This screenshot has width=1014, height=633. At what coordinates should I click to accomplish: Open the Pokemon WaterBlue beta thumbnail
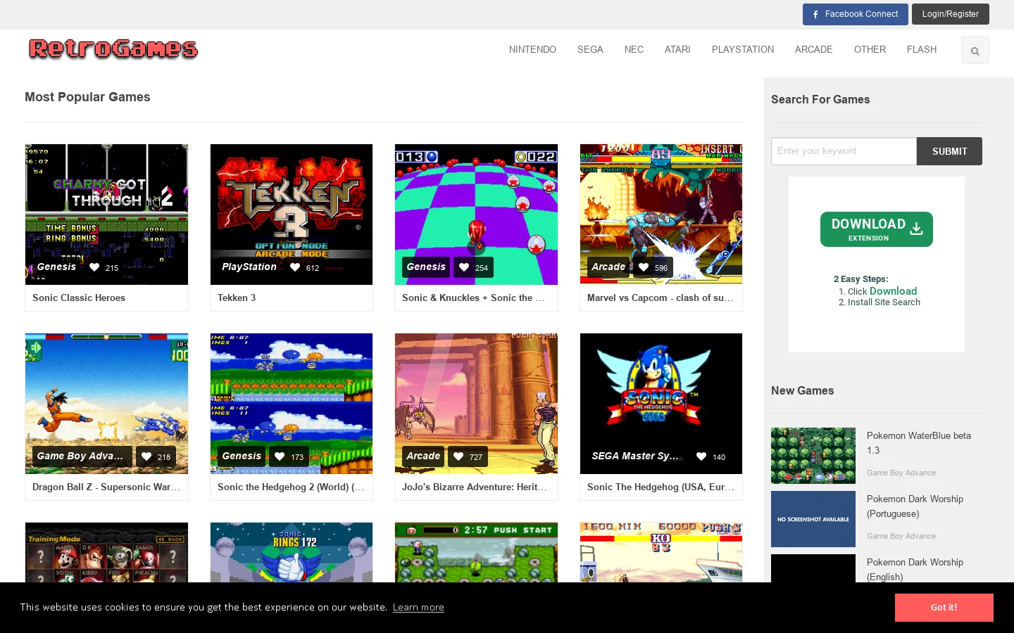tap(813, 456)
